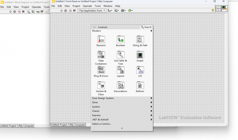Collapse the Modern palette category
The image size is (238, 140).
click(122, 31)
